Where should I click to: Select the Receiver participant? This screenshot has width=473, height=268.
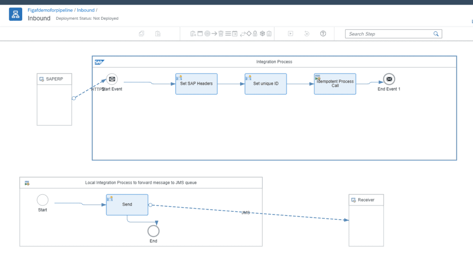pos(366,220)
